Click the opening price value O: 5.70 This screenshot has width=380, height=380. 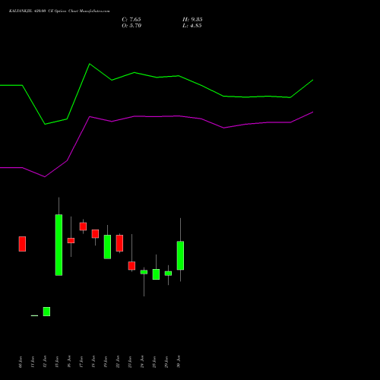pos(131,26)
